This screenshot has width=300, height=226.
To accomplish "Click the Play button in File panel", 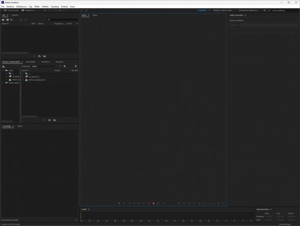I will [34, 56].
